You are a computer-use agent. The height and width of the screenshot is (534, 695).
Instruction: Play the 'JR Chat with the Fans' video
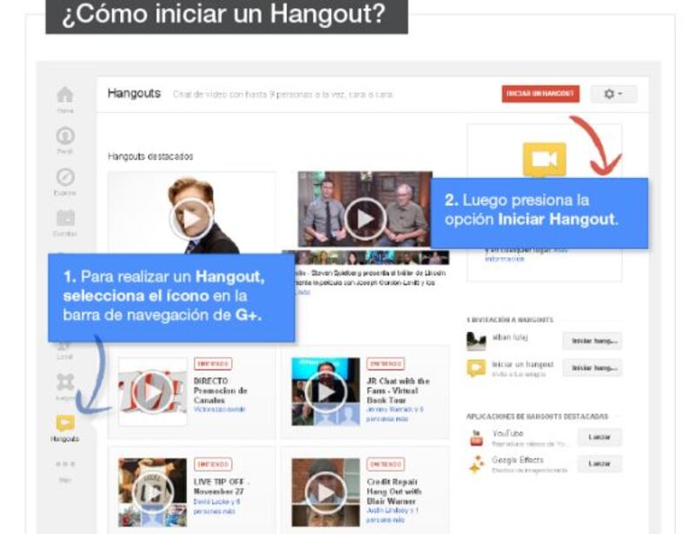[326, 392]
